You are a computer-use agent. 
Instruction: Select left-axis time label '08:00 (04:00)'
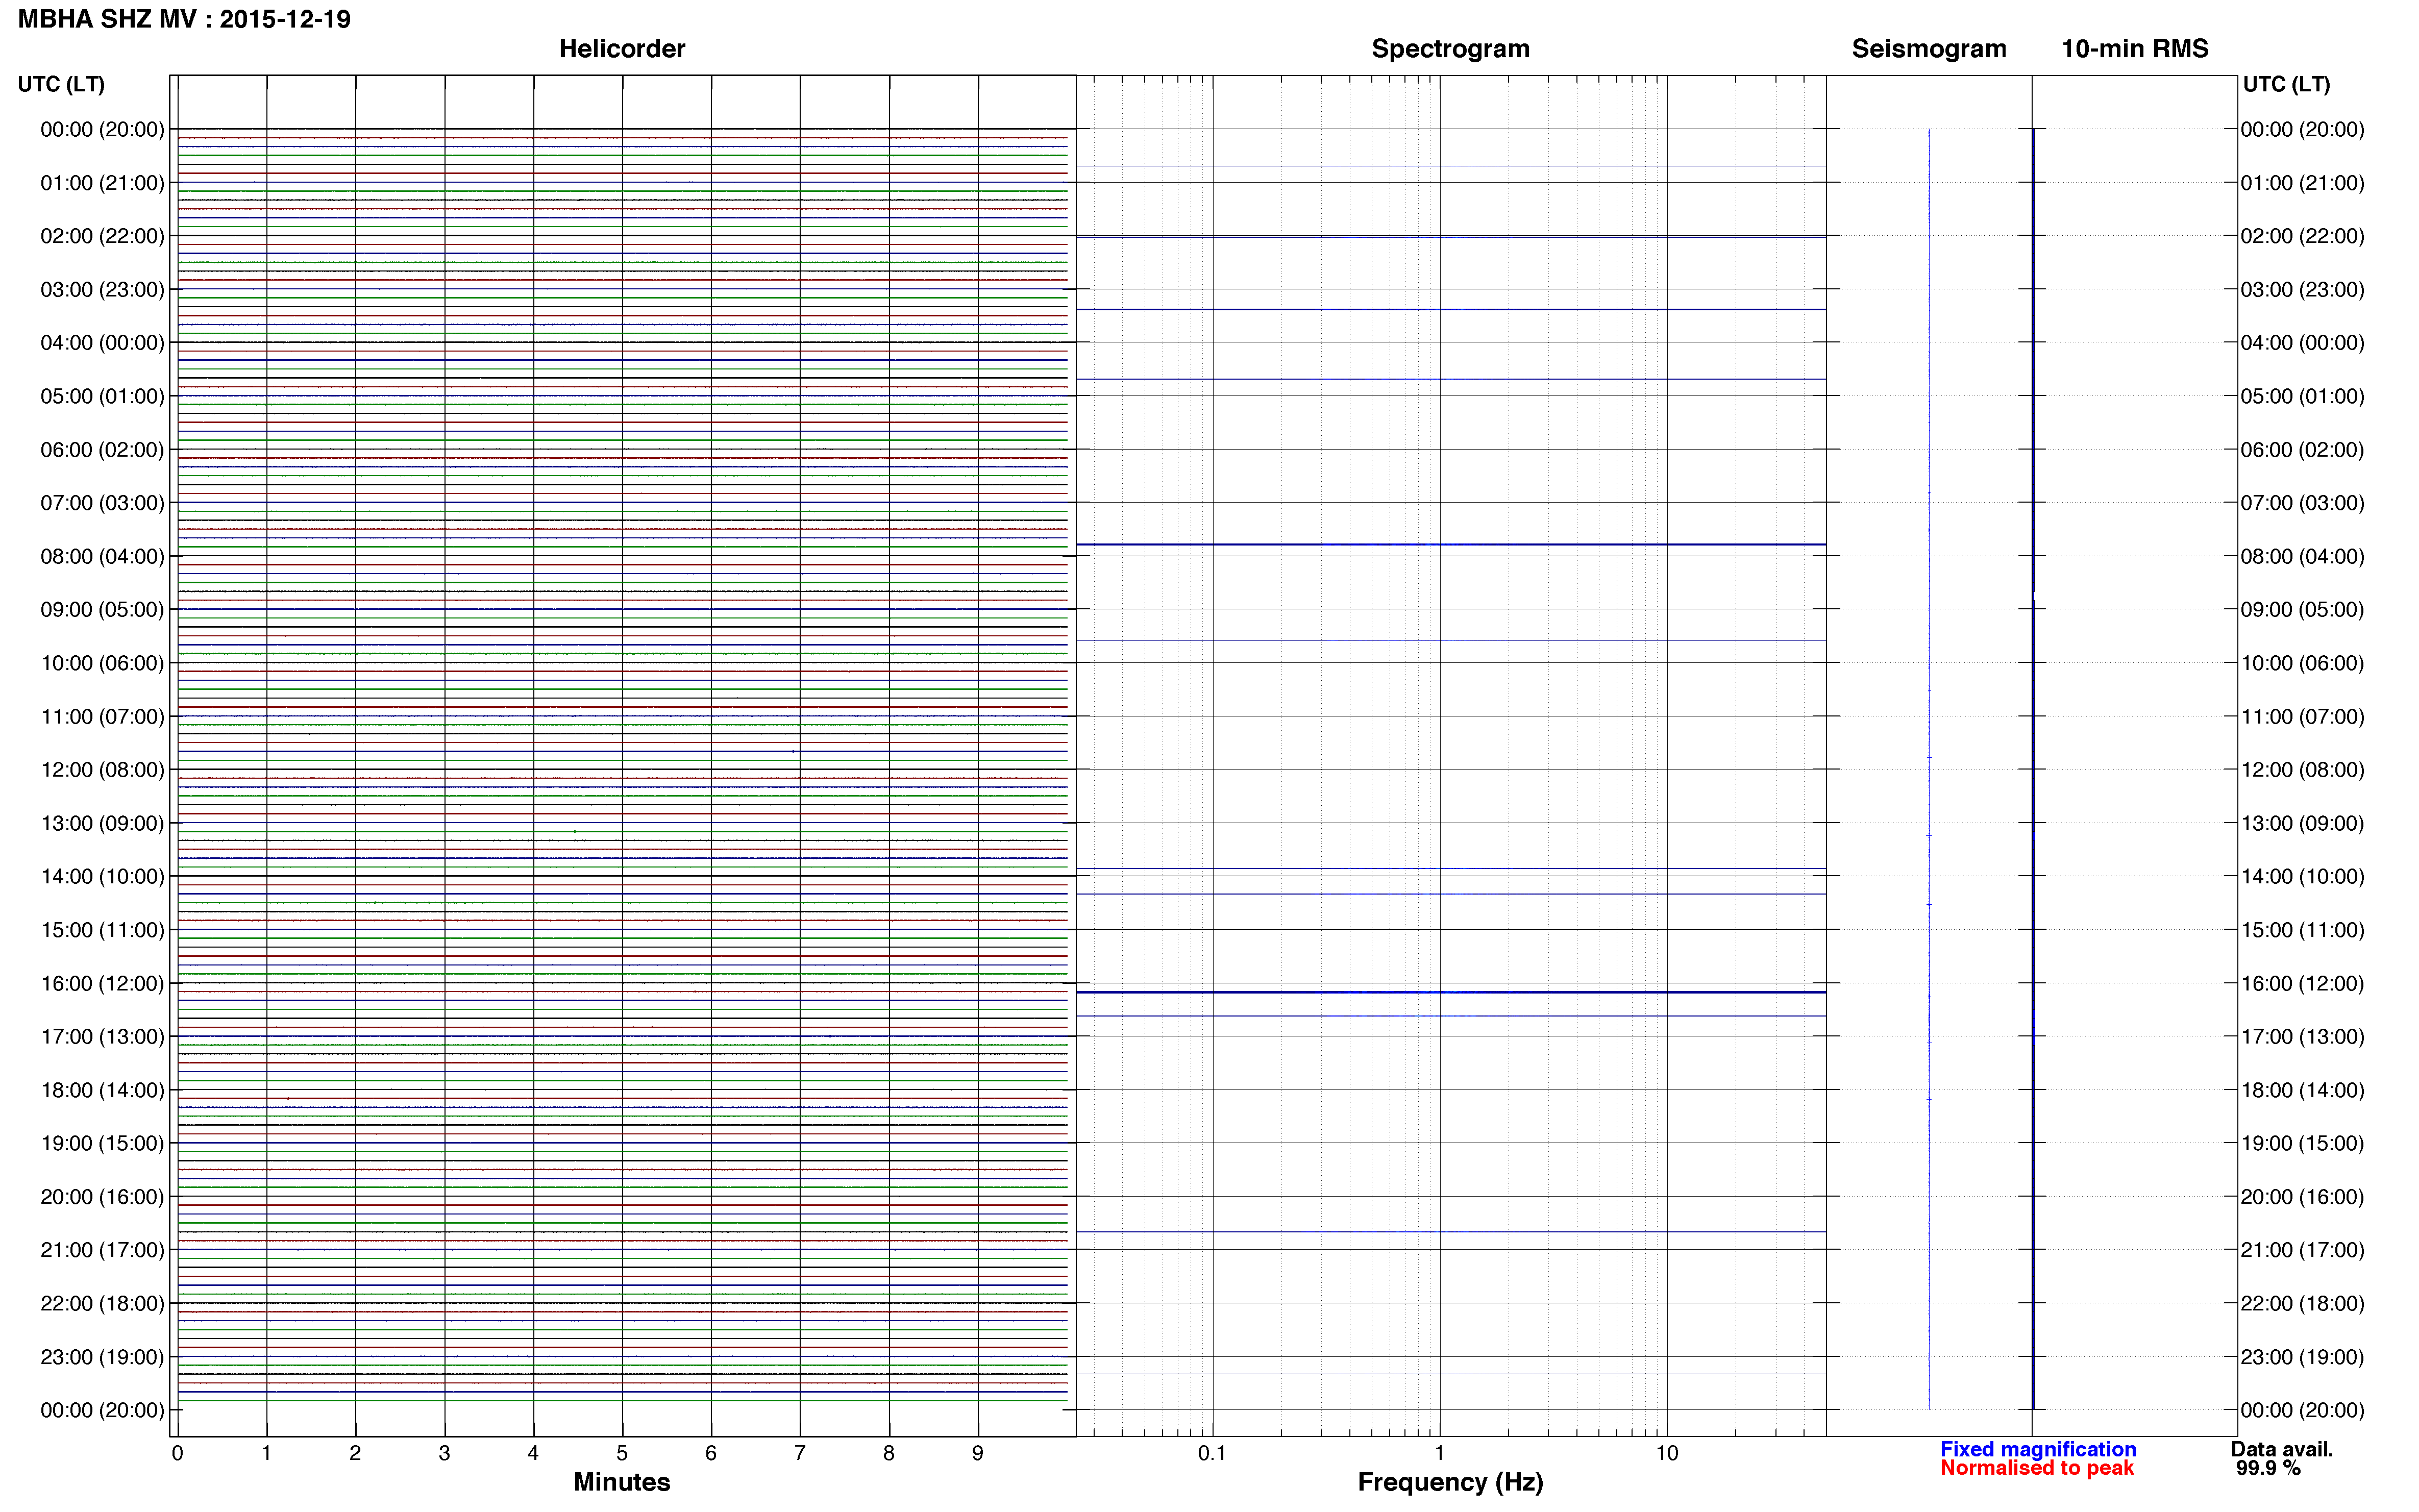coord(102,556)
